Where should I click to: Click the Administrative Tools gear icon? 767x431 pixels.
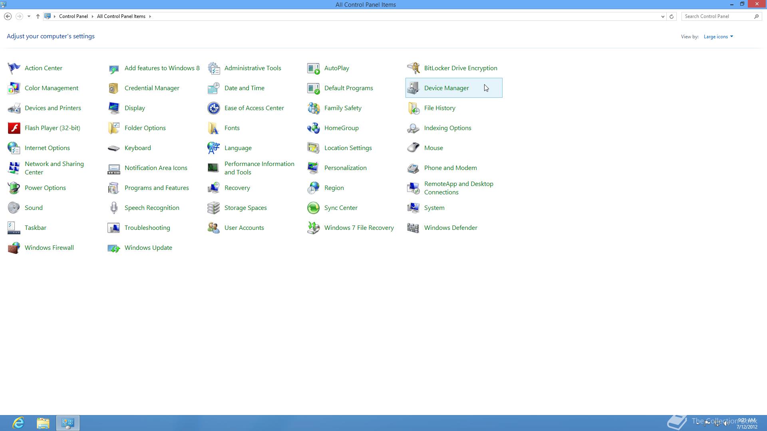tap(214, 68)
